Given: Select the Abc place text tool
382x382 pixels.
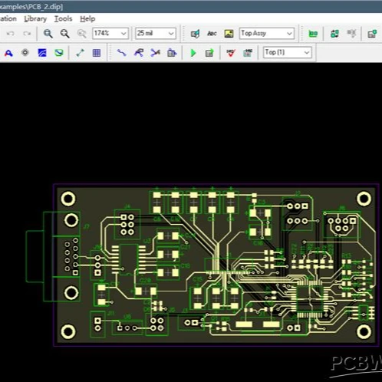Looking at the screenshot, I should tap(212, 34).
